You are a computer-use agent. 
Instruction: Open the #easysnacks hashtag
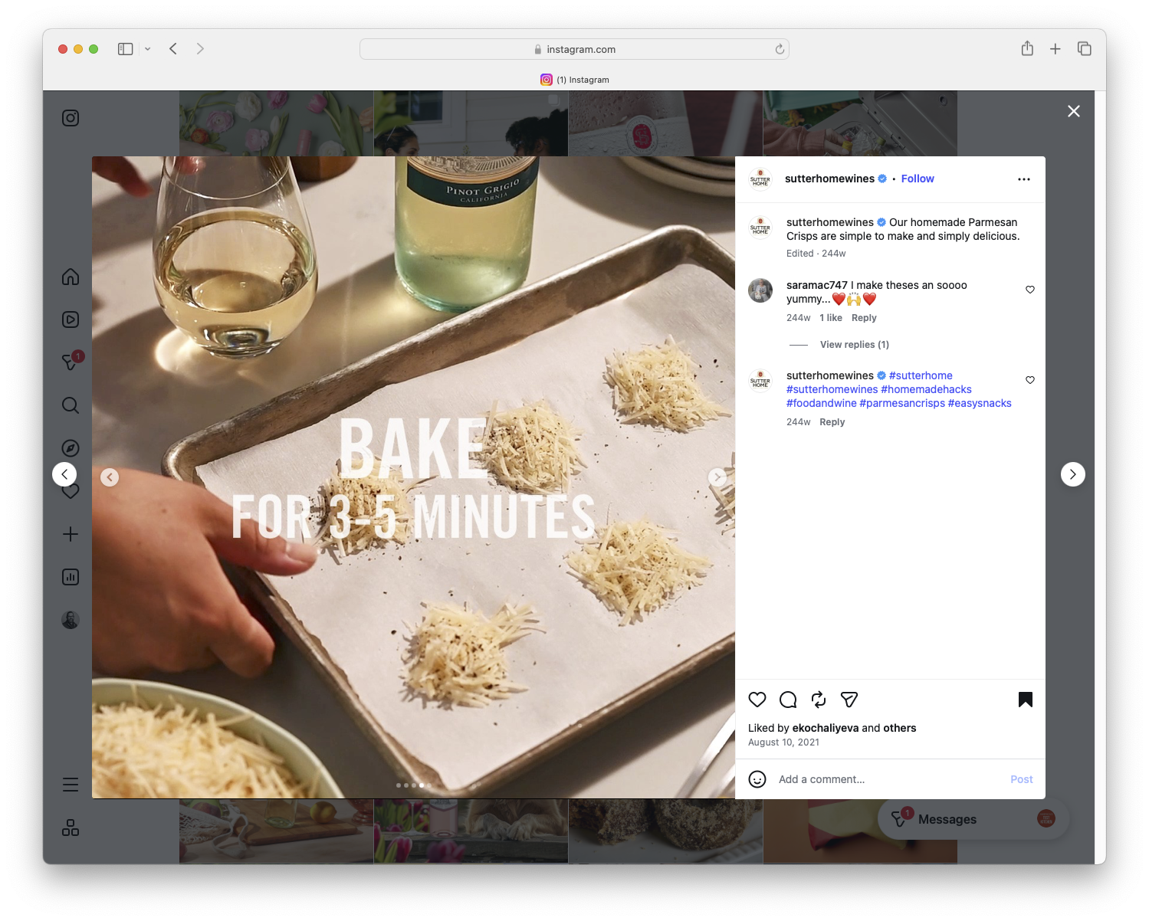coord(980,403)
